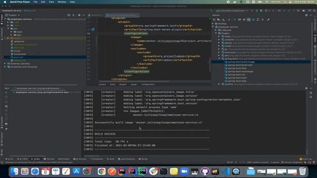Open the Edit menu

pos(43,2)
